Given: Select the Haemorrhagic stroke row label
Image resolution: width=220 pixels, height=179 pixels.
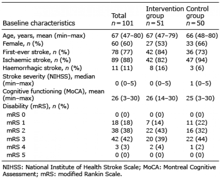Looking at the screenshot, I should click(x=42, y=68).
